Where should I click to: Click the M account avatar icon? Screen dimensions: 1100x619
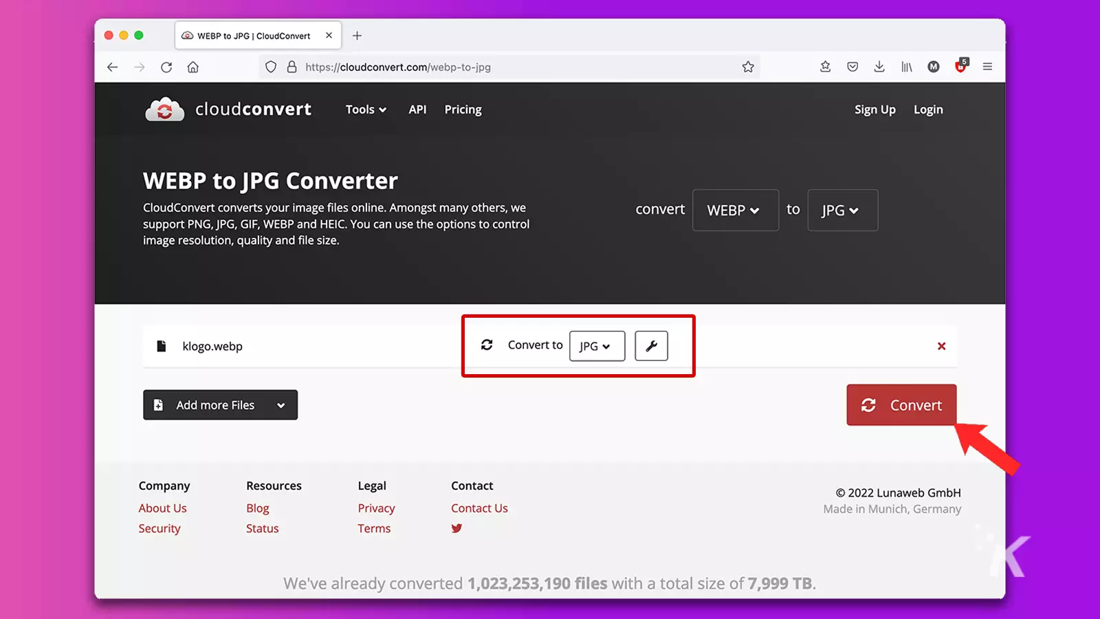click(933, 67)
